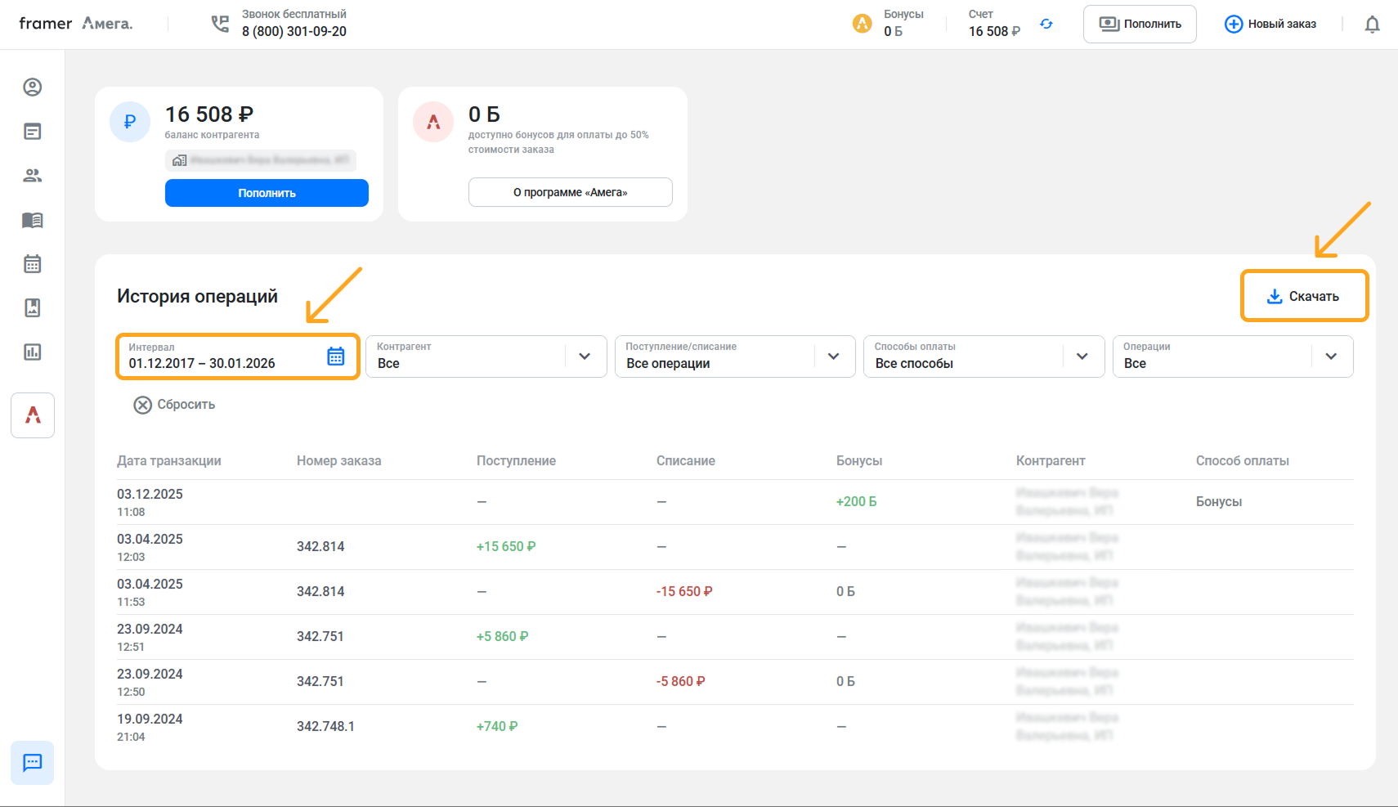Click Сбросить to reset filters
This screenshot has width=1398, height=807.
tap(174, 405)
